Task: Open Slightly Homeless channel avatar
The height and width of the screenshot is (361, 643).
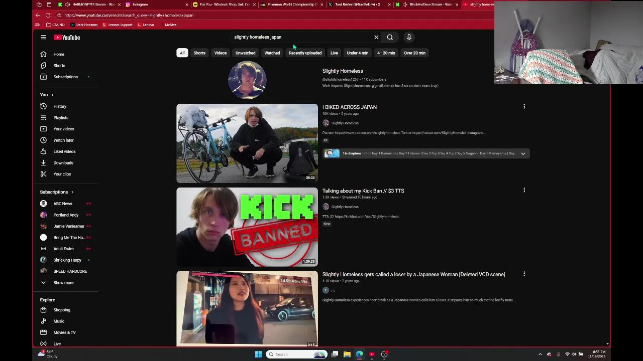Action: [247, 80]
